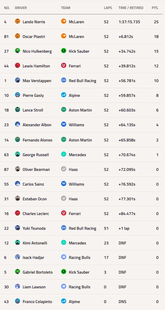Image resolution: width=165 pixels, height=310 pixels.
Task: Click the Ferrari logo in Lewis Hamilton's row
Action: coord(64,66)
